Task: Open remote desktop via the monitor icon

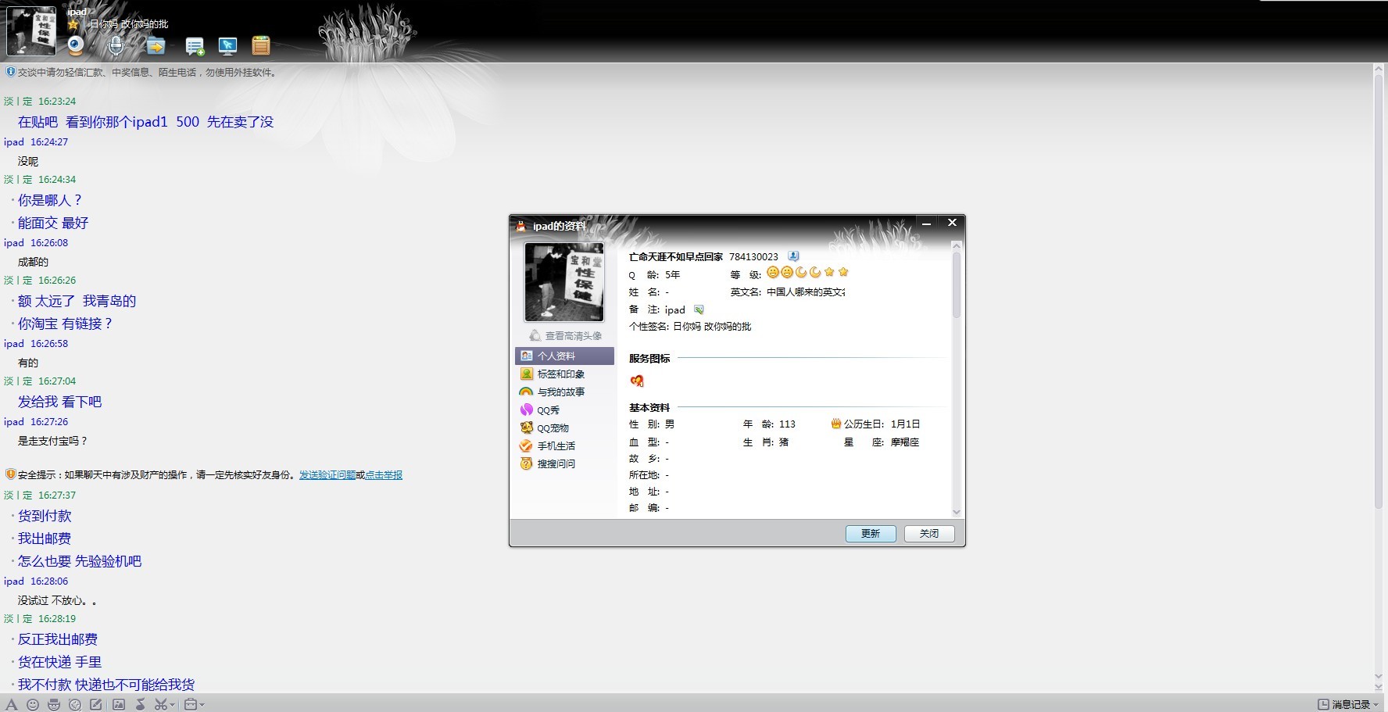Action: [x=227, y=46]
